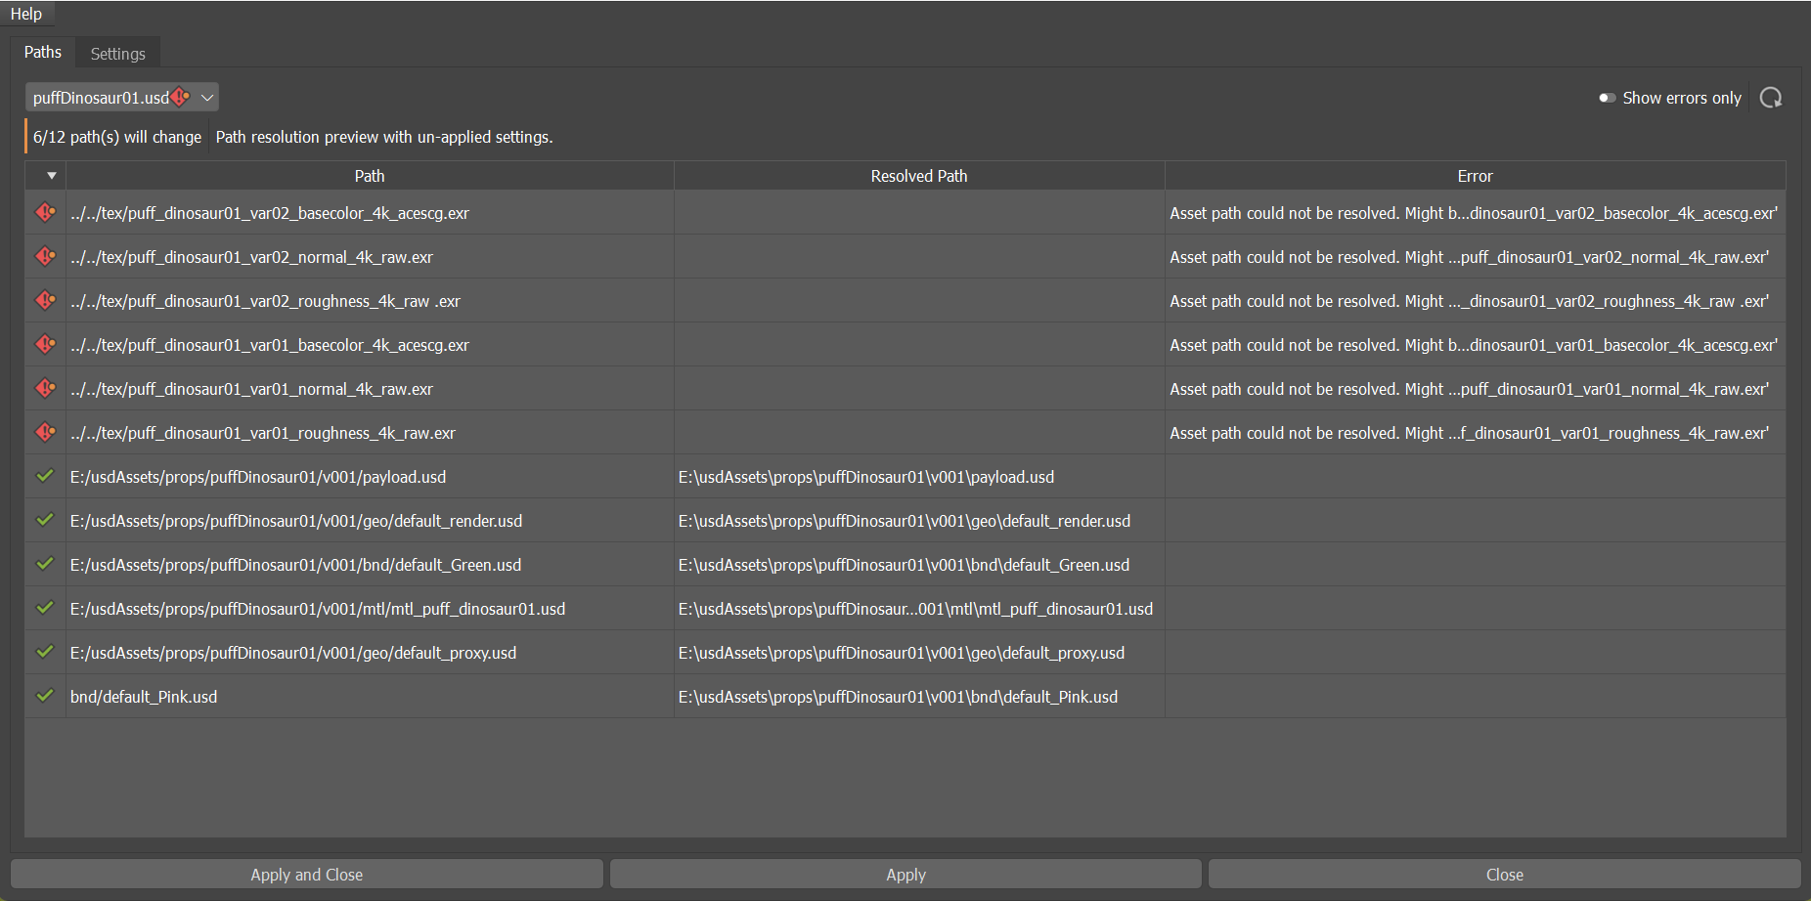Select path var01_roughness_4k_raw.exr cell

pos(370,432)
